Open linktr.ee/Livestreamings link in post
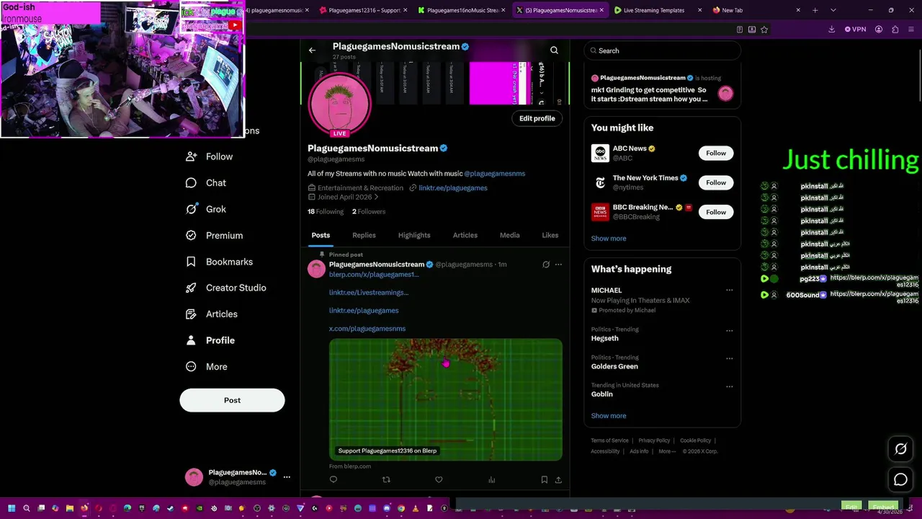 point(369,293)
